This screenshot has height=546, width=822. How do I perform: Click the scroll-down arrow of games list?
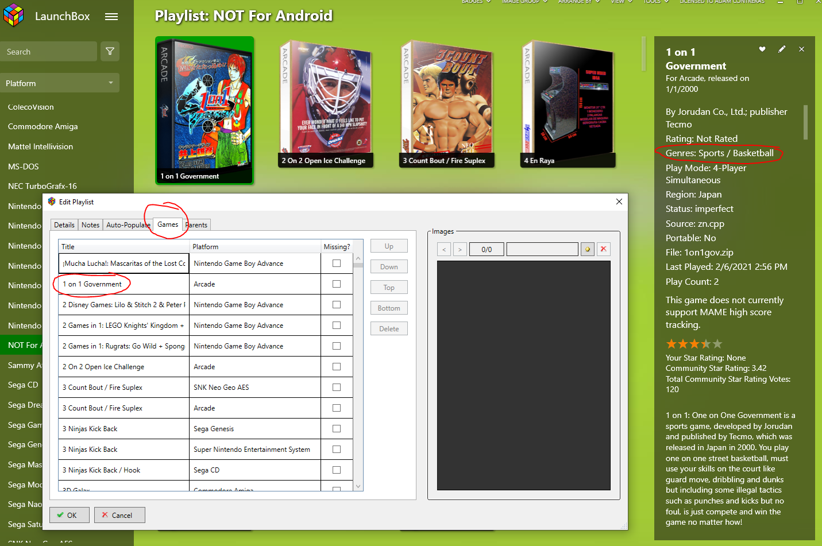point(358,486)
